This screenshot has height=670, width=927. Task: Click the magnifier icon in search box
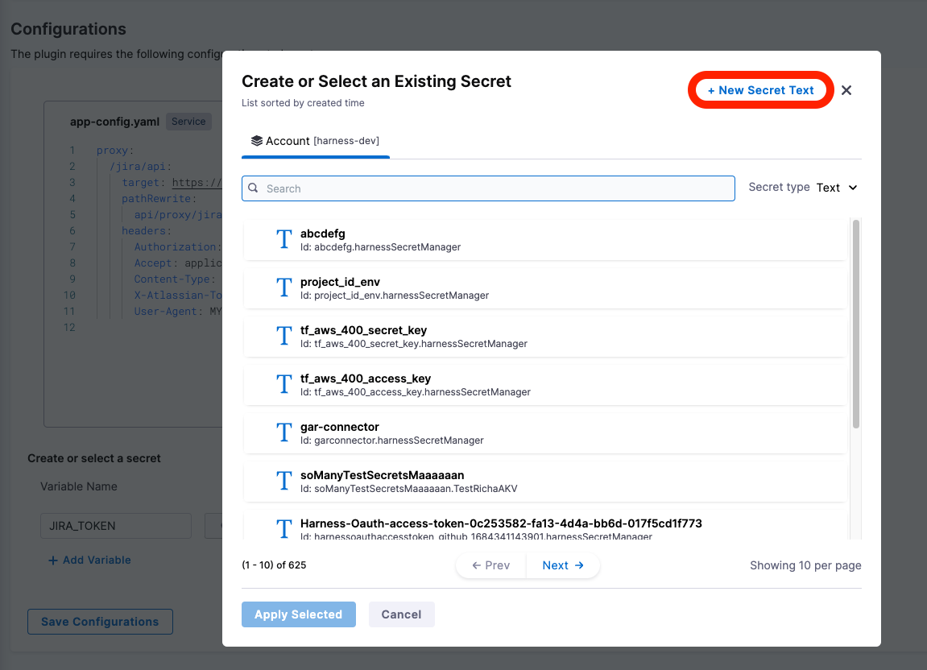click(254, 188)
